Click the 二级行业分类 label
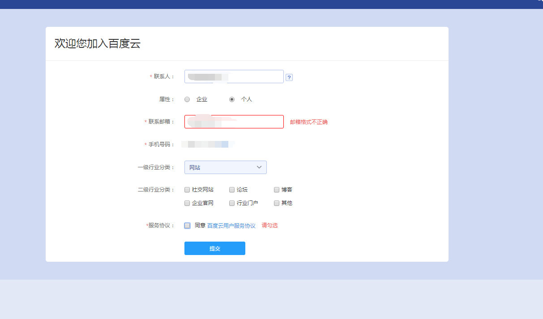This screenshot has width=543, height=319. (x=156, y=190)
